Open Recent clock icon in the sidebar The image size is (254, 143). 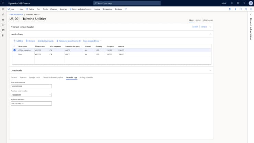pyautogui.click(x=3, y=25)
